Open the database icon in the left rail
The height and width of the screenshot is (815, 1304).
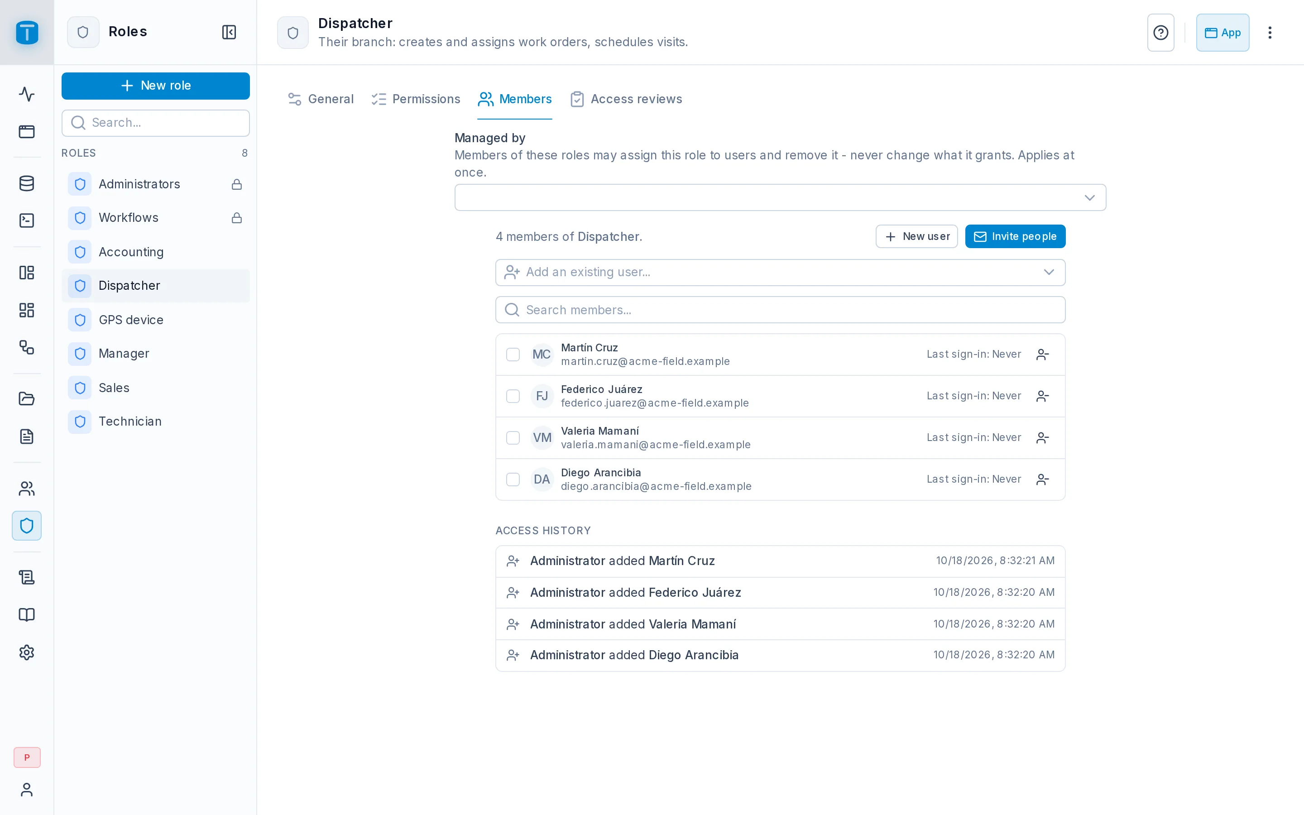point(27,183)
